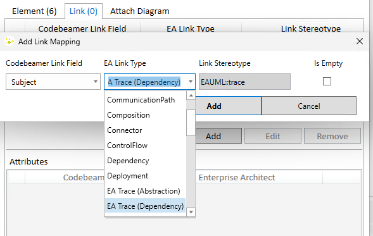Click the highlighted EA Trace (Dependency) combo text
Viewport: 373px width, 236px height.
pos(144,82)
